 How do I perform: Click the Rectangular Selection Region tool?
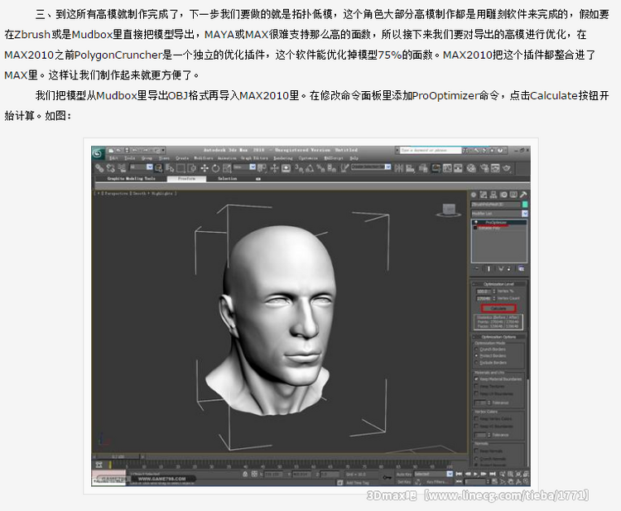point(181,168)
